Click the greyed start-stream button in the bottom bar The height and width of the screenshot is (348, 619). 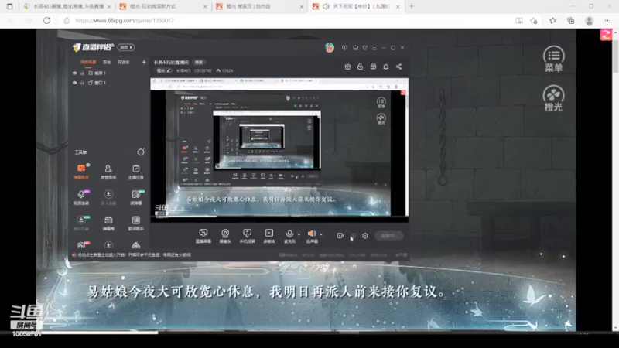point(389,236)
